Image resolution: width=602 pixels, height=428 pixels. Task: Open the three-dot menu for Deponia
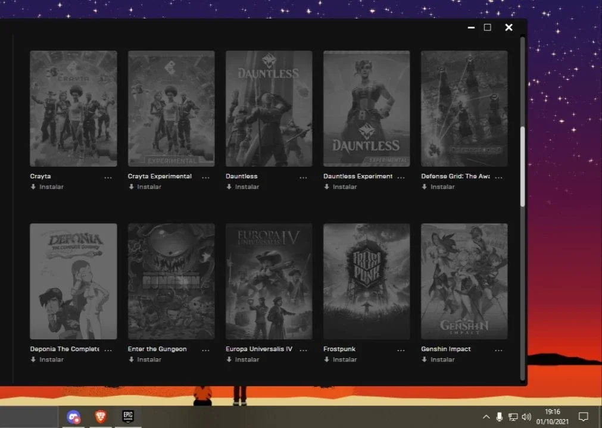pos(108,350)
